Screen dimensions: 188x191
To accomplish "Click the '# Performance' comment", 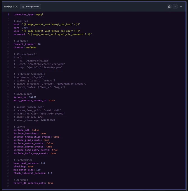I will (x=23, y=160).
